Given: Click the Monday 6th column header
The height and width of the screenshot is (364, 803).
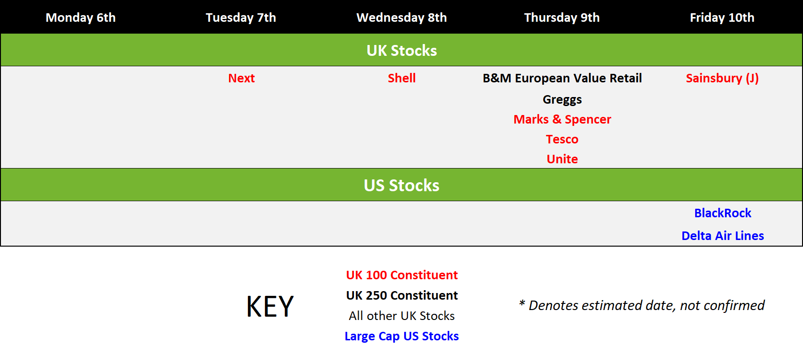Looking at the screenshot, I should 80,18.
